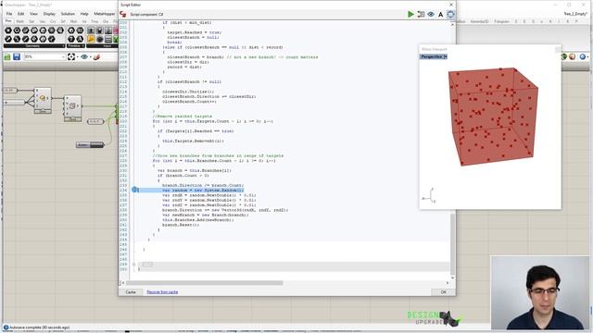Switch to the Vec component tab
The height and width of the screenshot is (333, 593).
click(43, 21)
